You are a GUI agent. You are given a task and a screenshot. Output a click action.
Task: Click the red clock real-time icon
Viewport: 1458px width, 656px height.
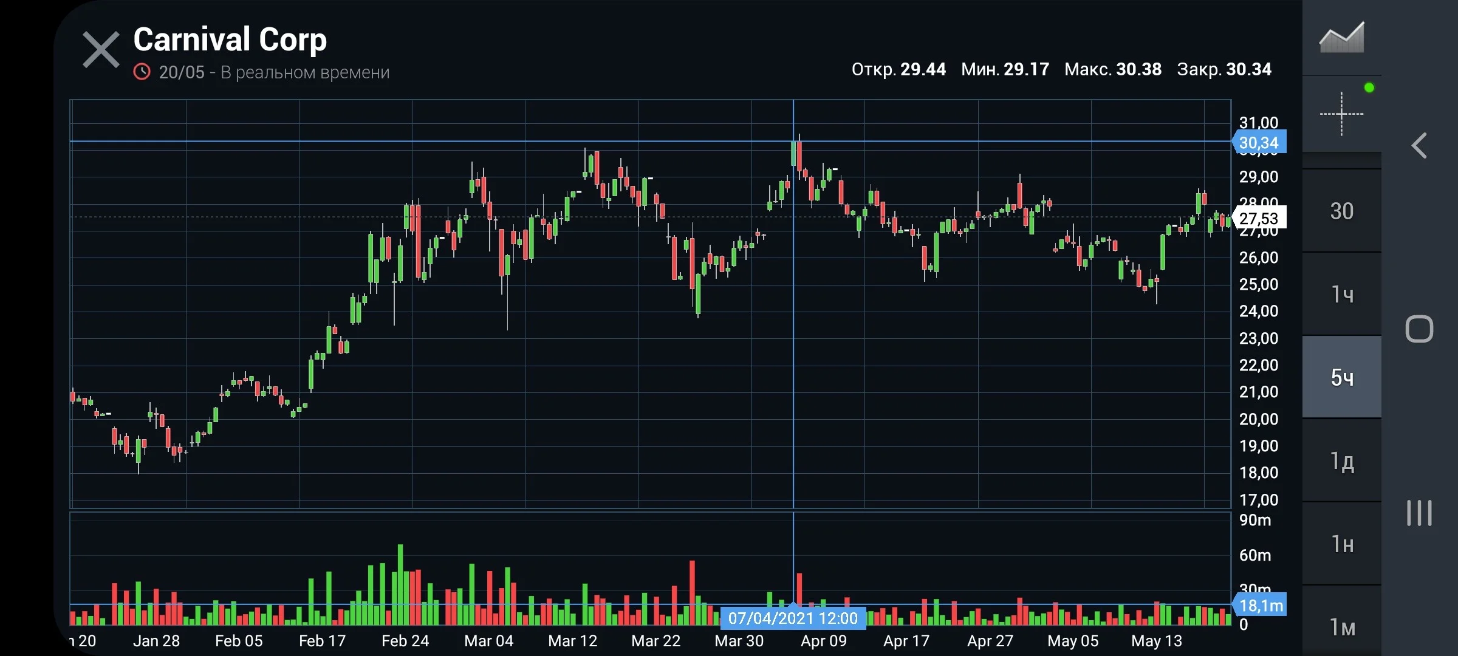click(x=142, y=72)
